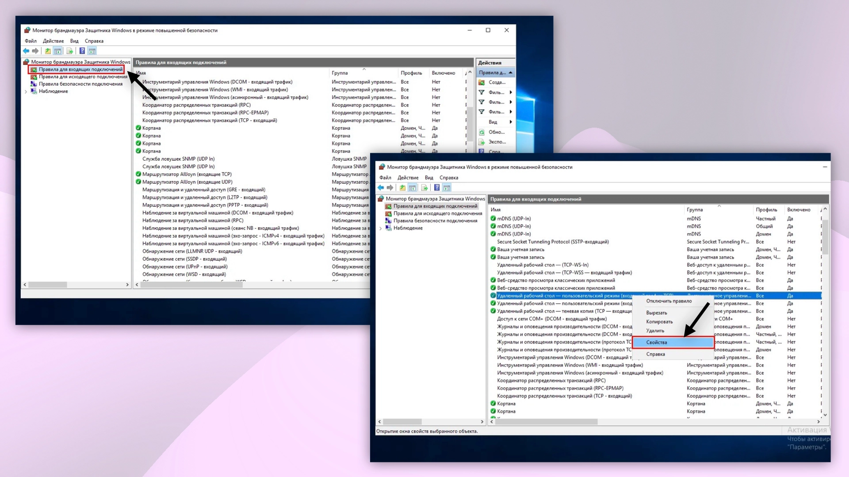Click Help question-mark icon in front window toolbar

[437, 188]
